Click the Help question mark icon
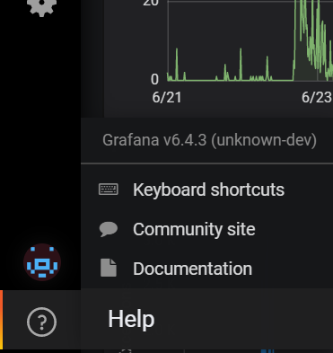Viewport: 333px width, 353px height. [41, 322]
